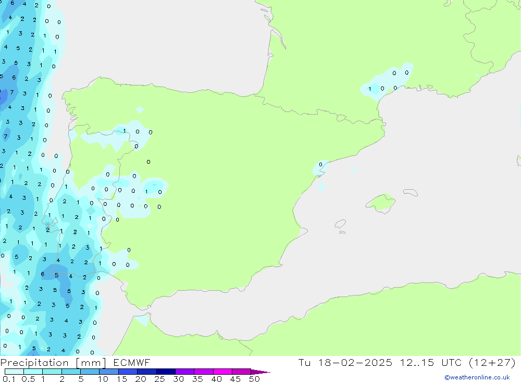This screenshot has width=521, height=382.
Task: Click legend tick label '0.5'
Action: click(x=28, y=379)
